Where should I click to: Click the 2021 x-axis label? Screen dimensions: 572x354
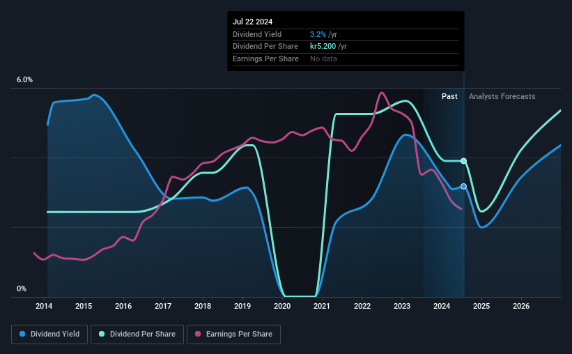click(x=322, y=306)
